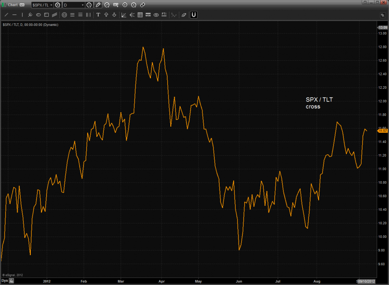Open symbol settings gear next to $SPX
This screenshot has height=285, width=389.
(57, 5)
